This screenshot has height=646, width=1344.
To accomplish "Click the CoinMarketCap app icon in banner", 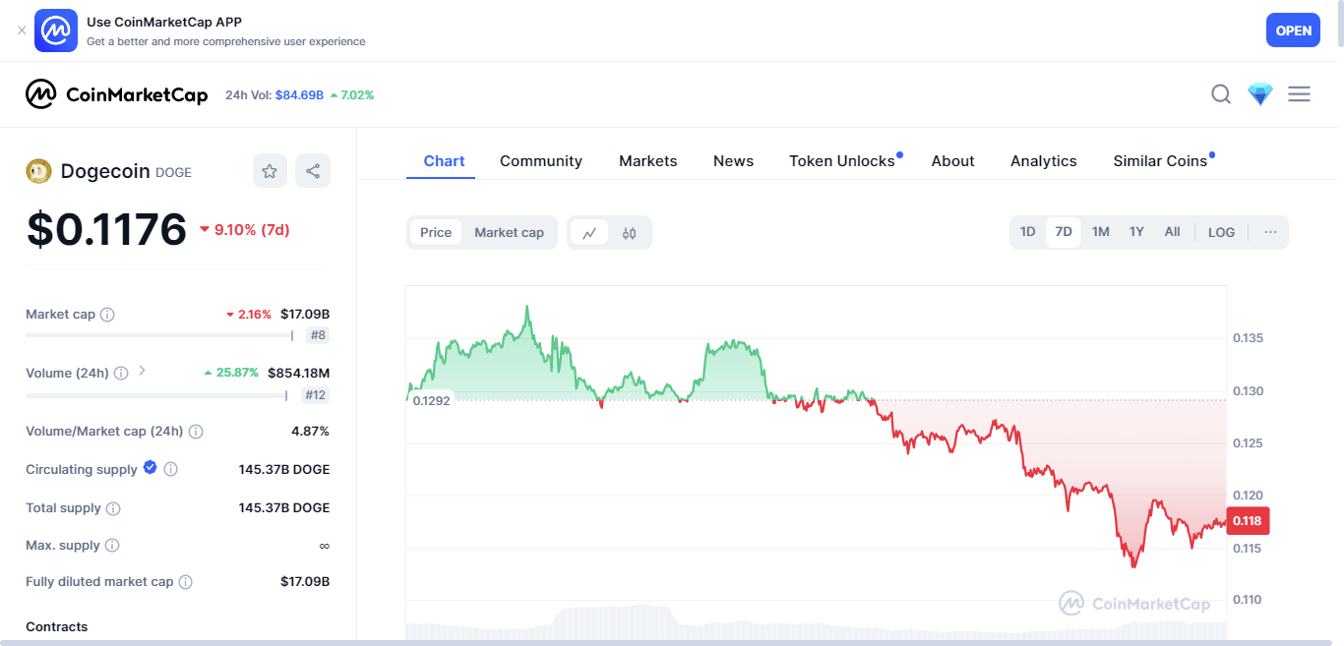I will click(56, 30).
